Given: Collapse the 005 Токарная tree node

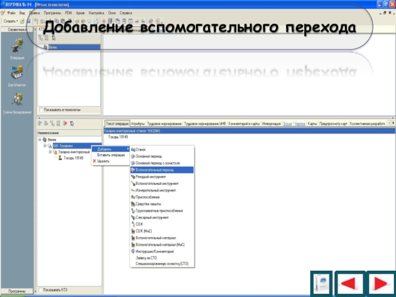Looking at the screenshot, I should point(45,146).
